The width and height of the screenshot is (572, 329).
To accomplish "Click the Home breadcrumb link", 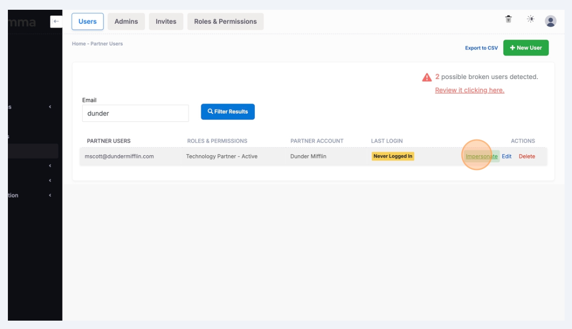I will tap(79, 44).
